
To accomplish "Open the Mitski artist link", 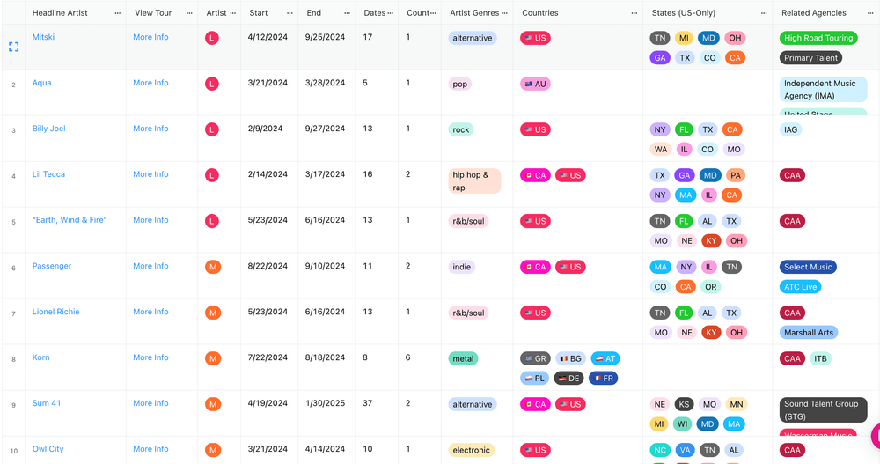I will [x=43, y=37].
